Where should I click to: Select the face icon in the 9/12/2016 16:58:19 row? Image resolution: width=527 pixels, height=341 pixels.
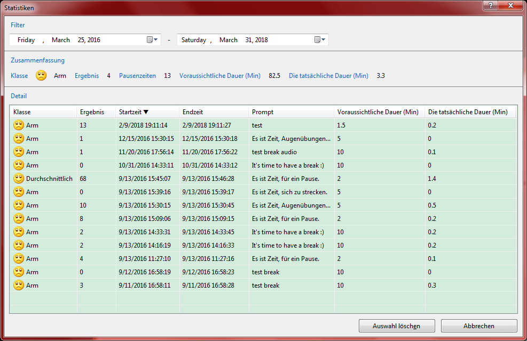(x=19, y=272)
